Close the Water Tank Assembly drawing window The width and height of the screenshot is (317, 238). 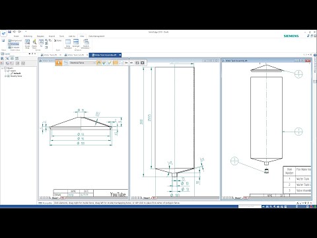pos(308,61)
